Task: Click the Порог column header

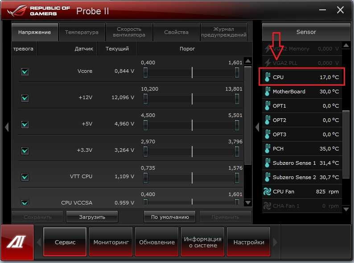Action: click(x=187, y=49)
